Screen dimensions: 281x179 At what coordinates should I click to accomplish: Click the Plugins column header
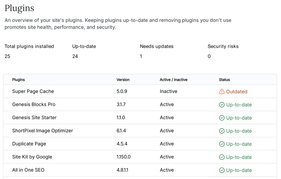[x=18, y=80]
